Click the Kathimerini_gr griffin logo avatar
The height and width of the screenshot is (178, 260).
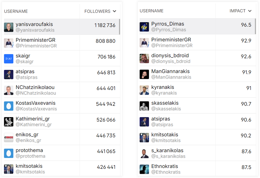[9, 122]
